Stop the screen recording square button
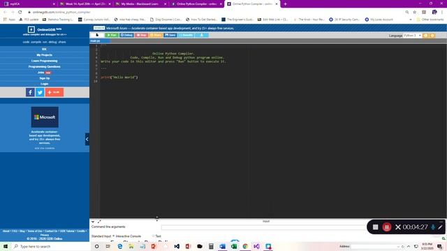This screenshot has width=447, height=251. [376, 227]
